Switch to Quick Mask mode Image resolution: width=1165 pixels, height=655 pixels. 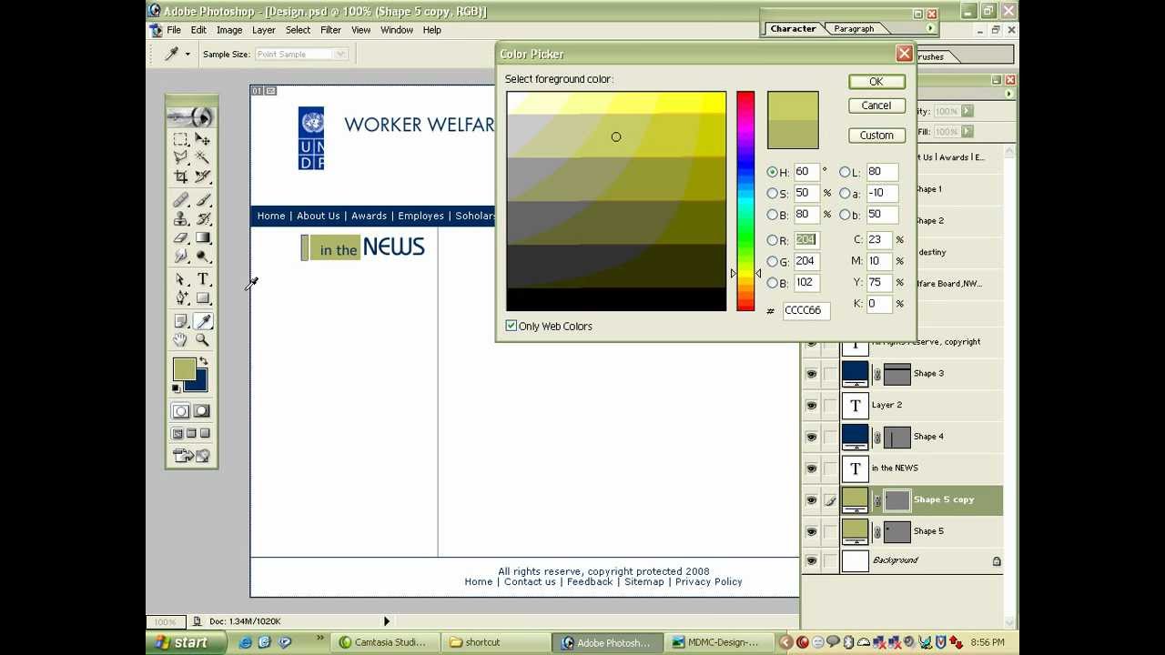(x=202, y=411)
